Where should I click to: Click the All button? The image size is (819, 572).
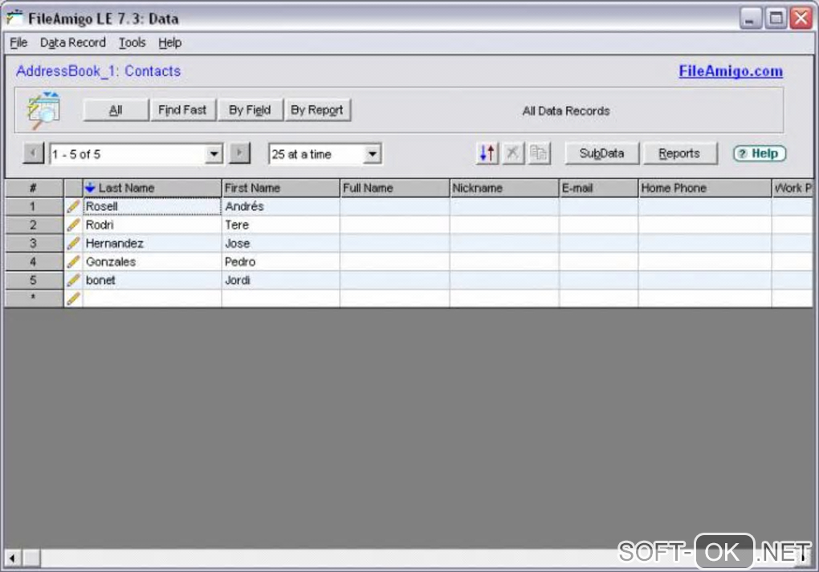pyautogui.click(x=116, y=110)
